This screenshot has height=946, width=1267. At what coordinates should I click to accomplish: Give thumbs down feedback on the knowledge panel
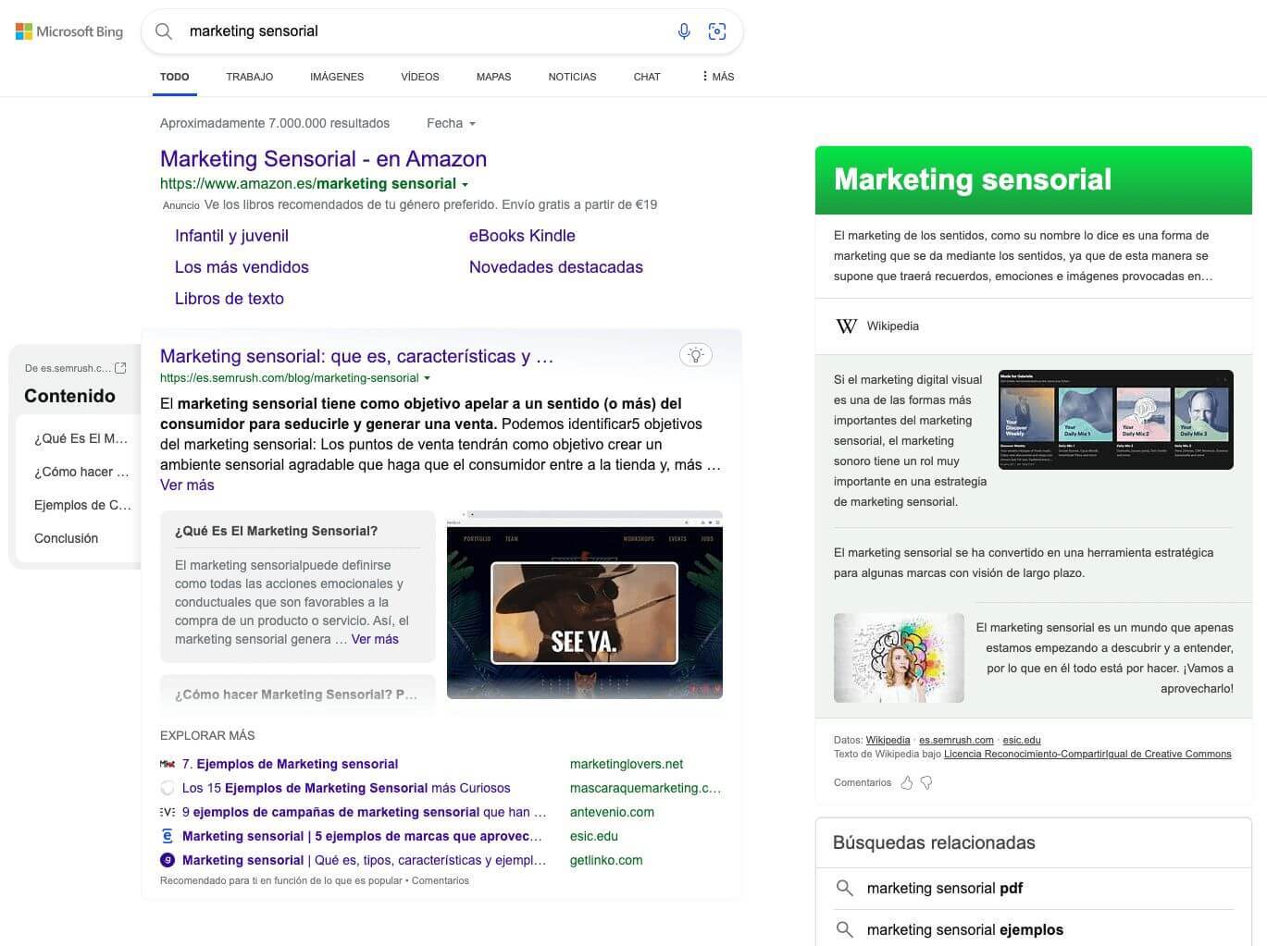(926, 782)
